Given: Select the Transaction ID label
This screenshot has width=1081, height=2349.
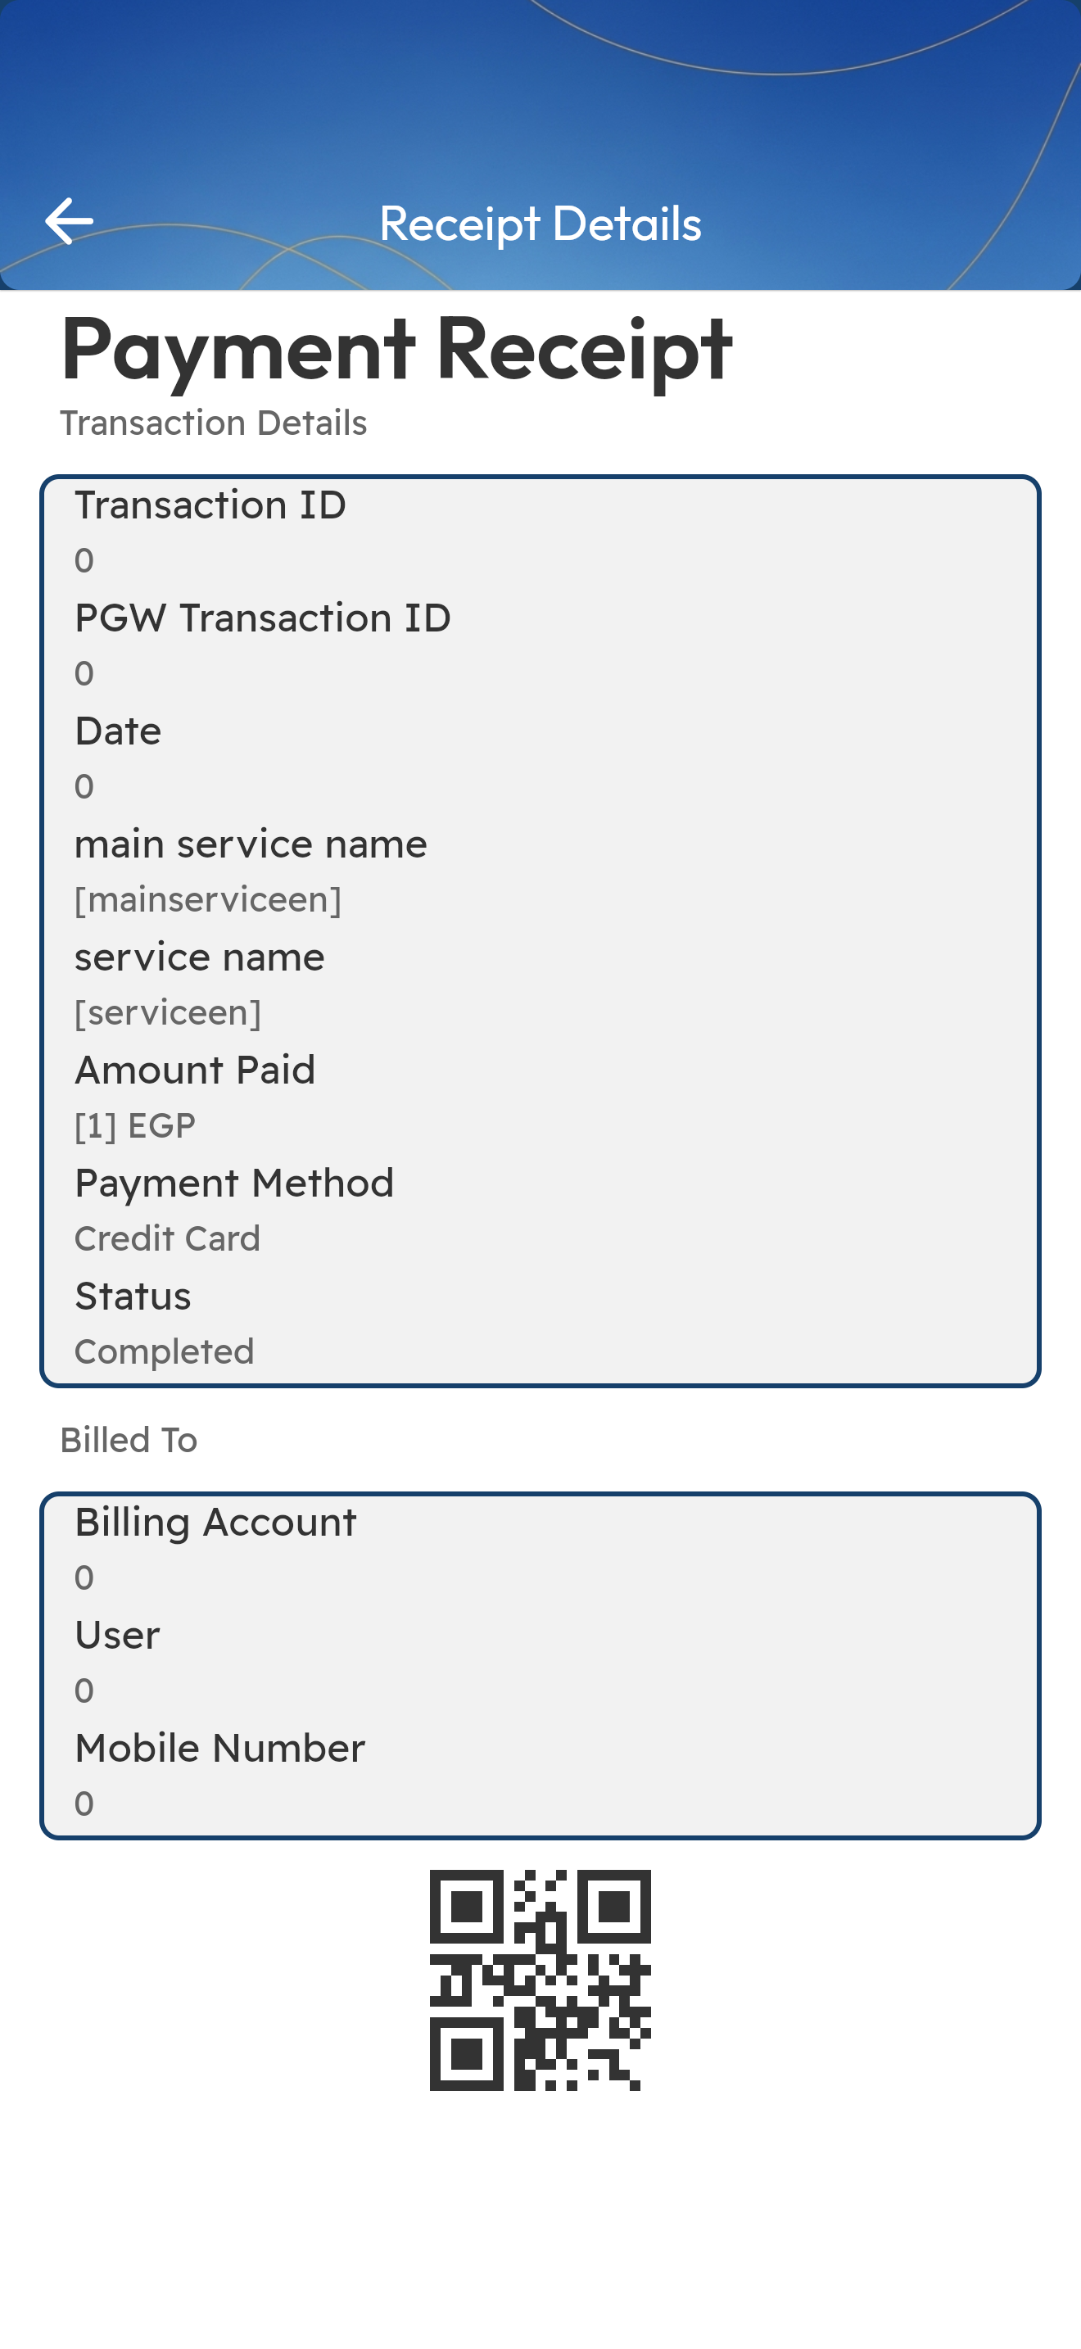Looking at the screenshot, I should [x=210, y=505].
